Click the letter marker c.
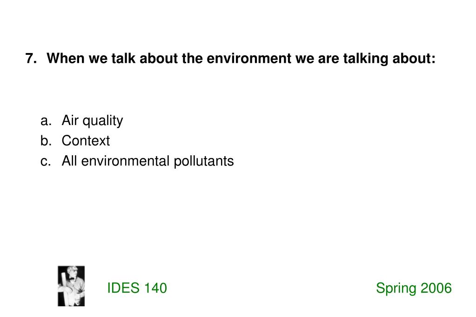 [x=45, y=161]
